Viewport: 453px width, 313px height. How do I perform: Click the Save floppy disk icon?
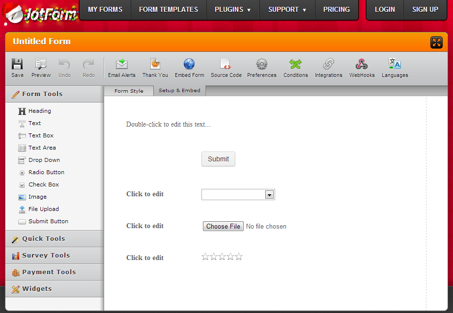(x=17, y=64)
